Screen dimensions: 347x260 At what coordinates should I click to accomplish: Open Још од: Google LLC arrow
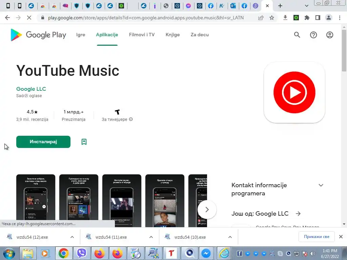(298, 214)
